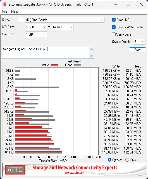Image resolution: width=148 pixels, height=179 pixels.
Task: Disable the Direct I/O checkbox
Action: click(x=114, y=20)
